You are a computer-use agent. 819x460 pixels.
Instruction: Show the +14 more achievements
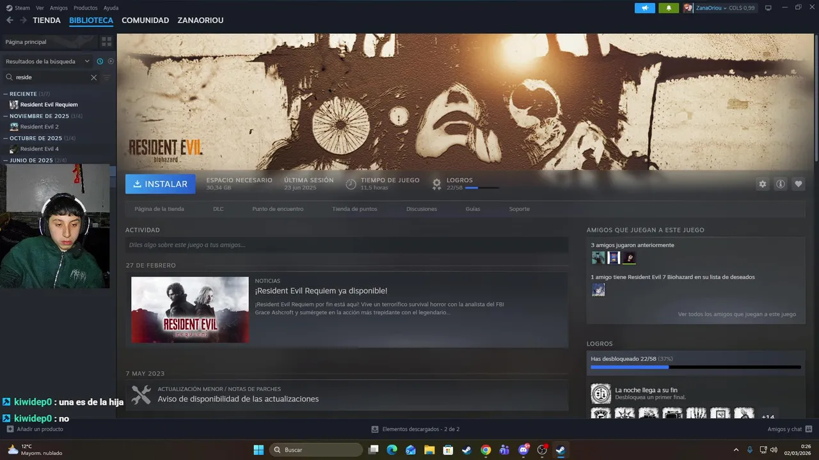[767, 416]
